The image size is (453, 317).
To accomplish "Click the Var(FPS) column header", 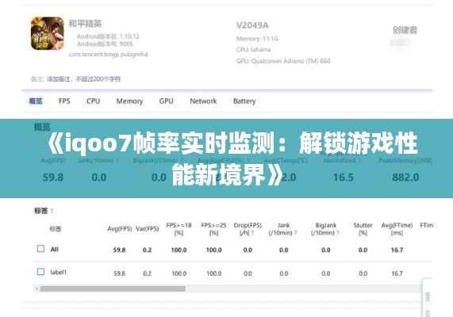I will (x=148, y=229).
